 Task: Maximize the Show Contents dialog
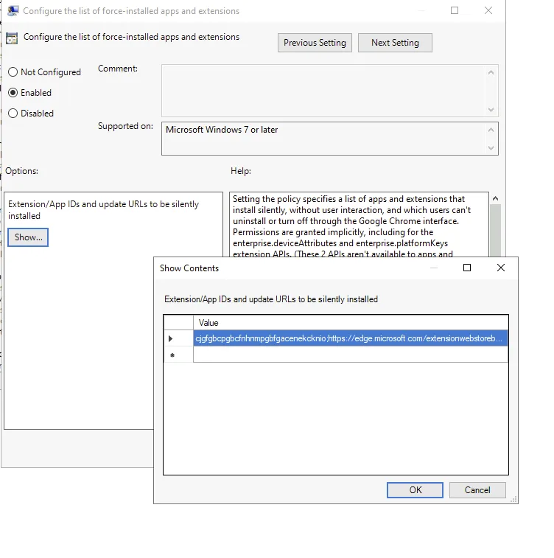coord(467,268)
